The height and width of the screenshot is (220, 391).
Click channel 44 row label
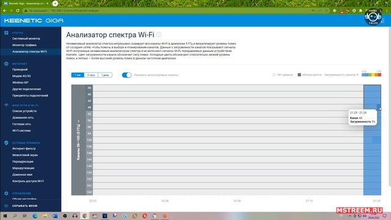click(x=89, y=101)
